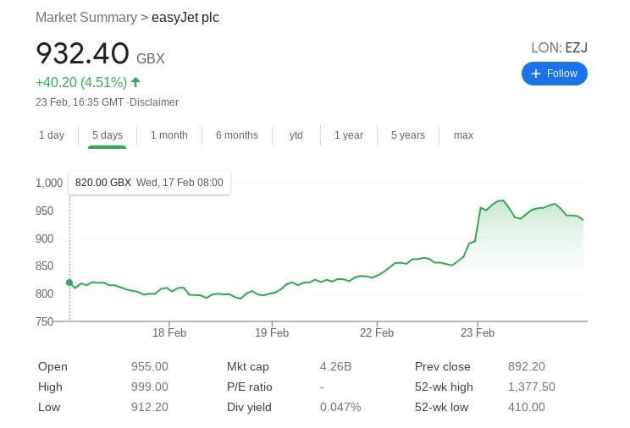Click the 900 y-axis label
This screenshot has height=428, width=630.
click(44, 239)
